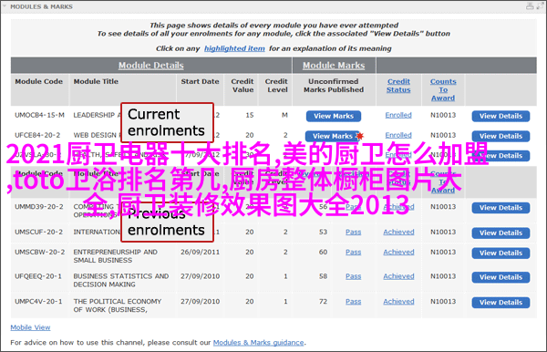Image resolution: width=547 pixels, height=352 pixels.
Task: Click title 'THE POLITICAL ECONOMY OF WORK'
Action: coord(118,305)
